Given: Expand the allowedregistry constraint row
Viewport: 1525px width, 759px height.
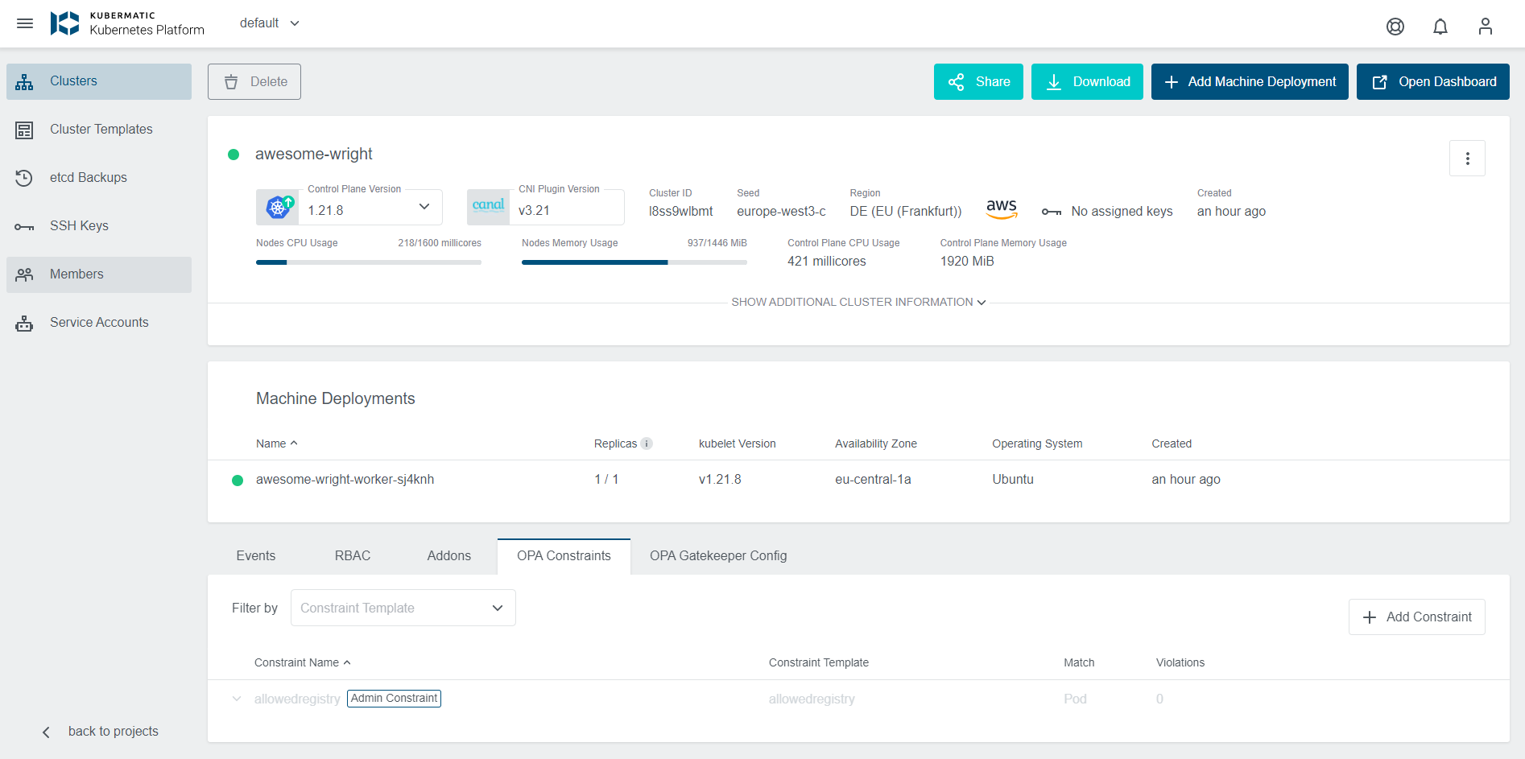Looking at the screenshot, I should click(237, 699).
